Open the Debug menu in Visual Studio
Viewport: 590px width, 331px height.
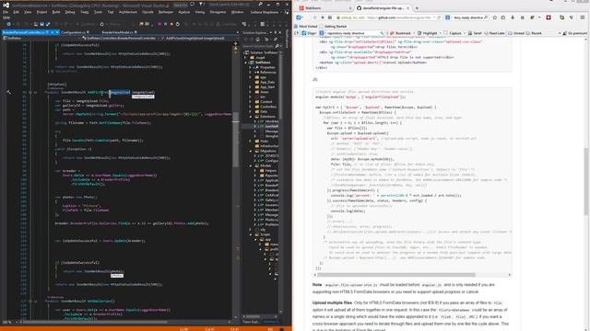[x=70, y=12]
